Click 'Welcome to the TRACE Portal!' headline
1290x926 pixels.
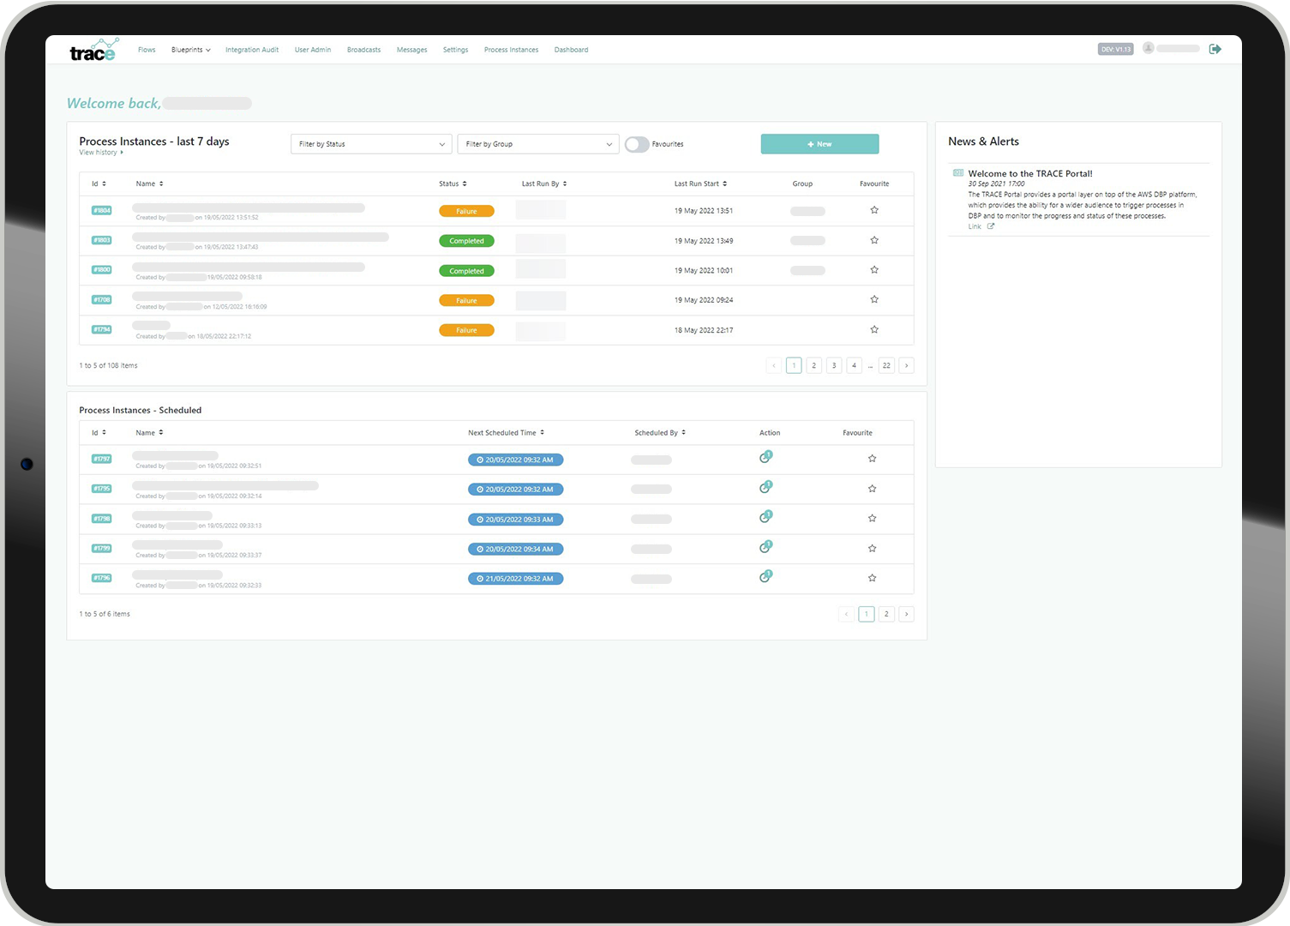tap(1030, 173)
